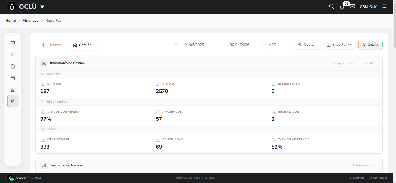Click the Nuevos person-plus icon
Viewport: 396px width, 183px height.
click(x=158, y=84)
